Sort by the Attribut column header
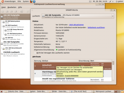The image size is (124, 93). pos(60,61)
